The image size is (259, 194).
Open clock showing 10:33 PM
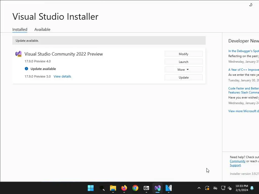click(242, 188)
